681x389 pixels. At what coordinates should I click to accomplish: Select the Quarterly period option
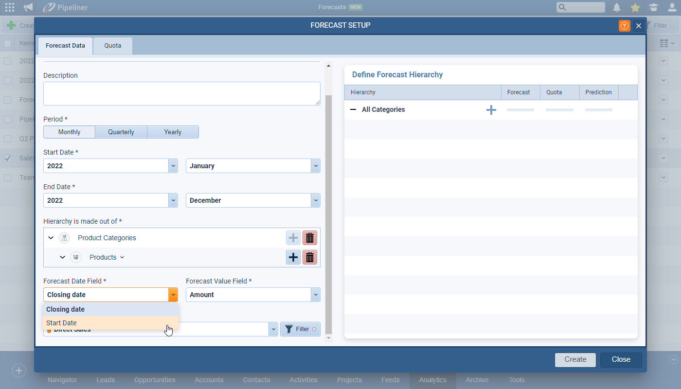click(121, 132)
